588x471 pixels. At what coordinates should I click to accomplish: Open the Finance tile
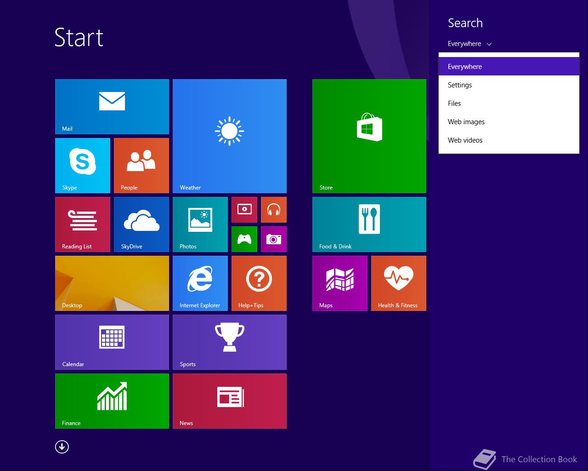click(112, 401)
